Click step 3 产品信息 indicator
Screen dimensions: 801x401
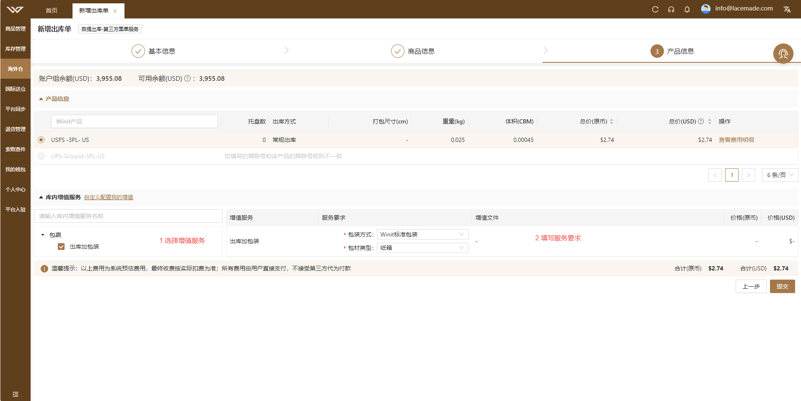(657, 51)
